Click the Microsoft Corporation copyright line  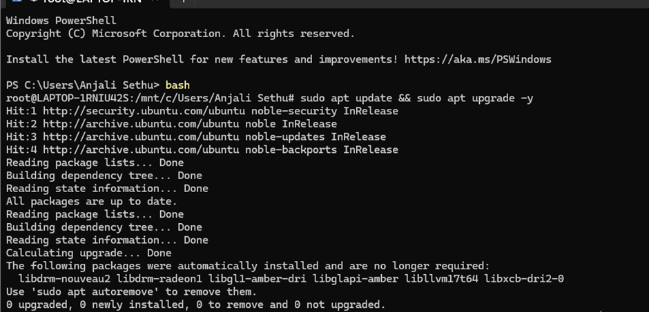click(180, 33)
